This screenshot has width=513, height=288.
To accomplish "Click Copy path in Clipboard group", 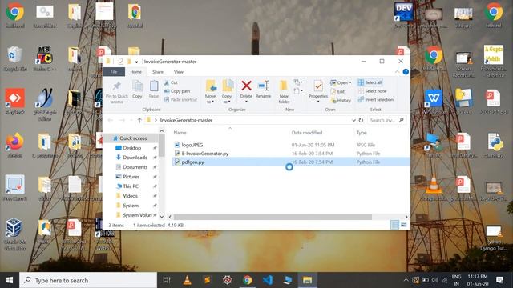I will (x=177, y=91).
